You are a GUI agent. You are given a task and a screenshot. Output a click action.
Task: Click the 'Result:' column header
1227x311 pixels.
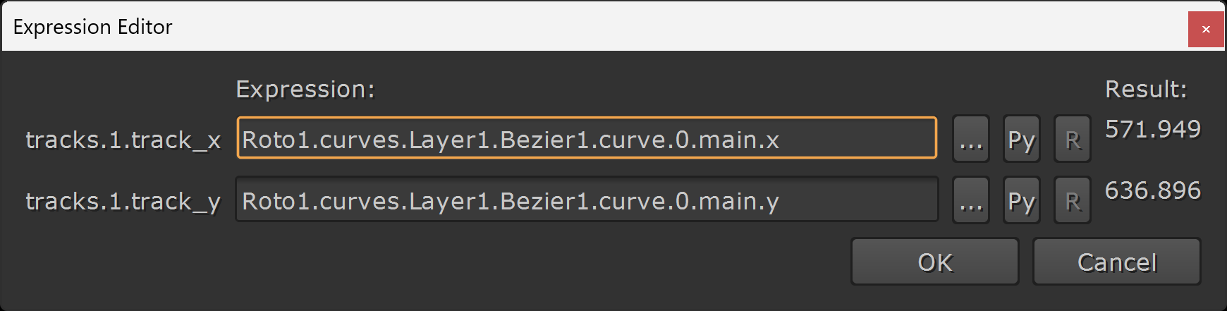point(1146,89)
